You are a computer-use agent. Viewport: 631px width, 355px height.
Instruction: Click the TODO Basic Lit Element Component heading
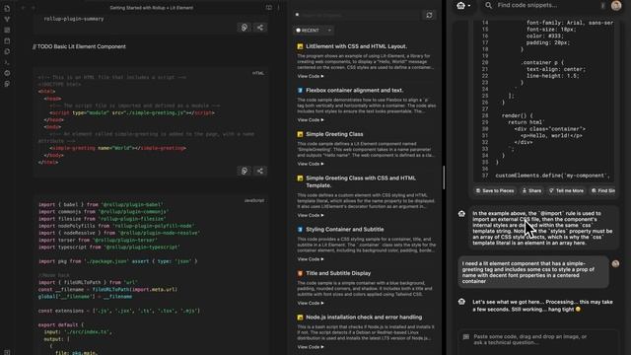[x=79, y=46]
